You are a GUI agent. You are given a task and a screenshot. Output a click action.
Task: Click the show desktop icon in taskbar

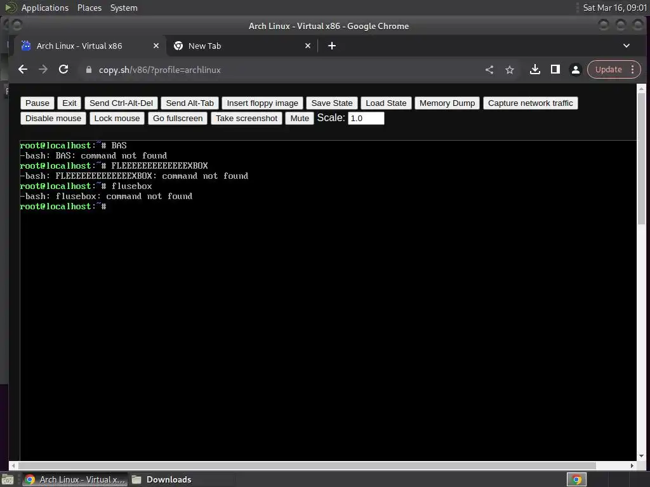coord(8,479)
